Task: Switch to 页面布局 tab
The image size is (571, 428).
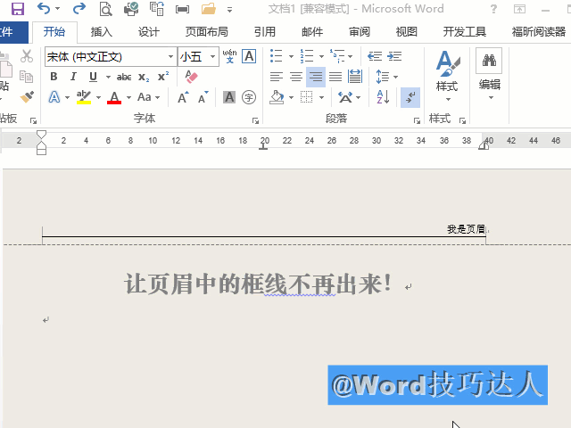Action: (x=206, y=32)
